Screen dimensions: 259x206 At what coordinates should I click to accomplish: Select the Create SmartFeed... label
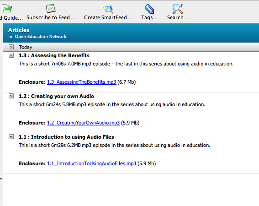click(x=108, y=17)
